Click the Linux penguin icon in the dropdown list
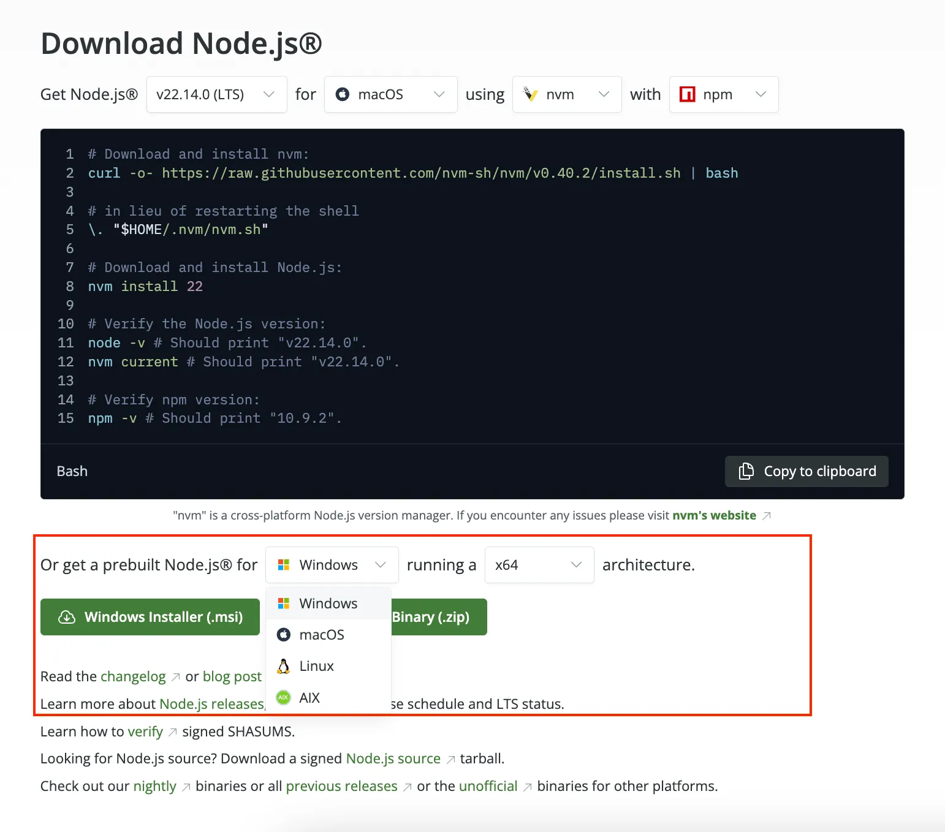The width and height of the screenshot is (945, 832). 283,666
